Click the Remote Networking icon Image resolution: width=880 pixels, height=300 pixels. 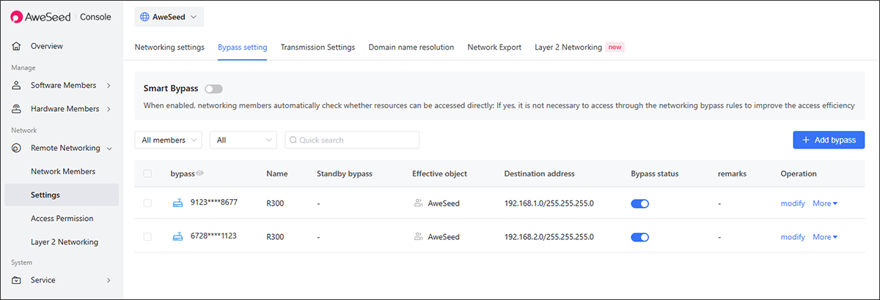pyautogui.click(x=16, y=148)
